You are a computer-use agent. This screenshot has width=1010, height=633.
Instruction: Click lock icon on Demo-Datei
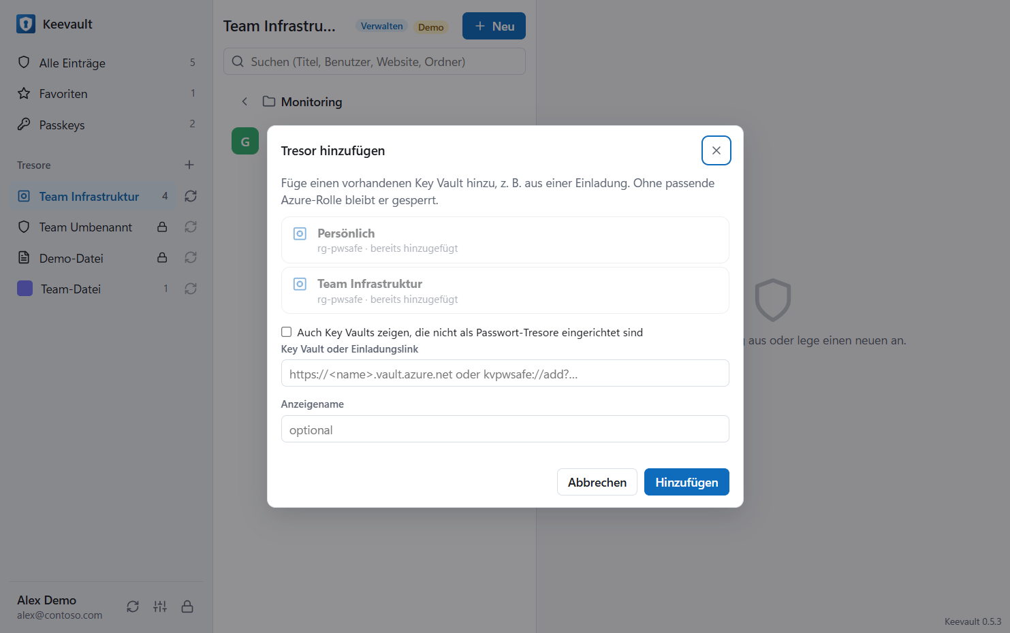click(x=162, y=257)
